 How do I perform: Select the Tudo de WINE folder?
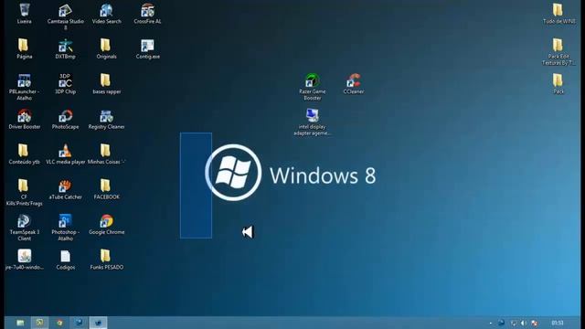point(558,10)
